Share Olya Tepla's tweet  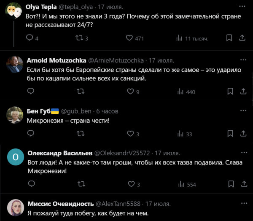pos(242,38)
